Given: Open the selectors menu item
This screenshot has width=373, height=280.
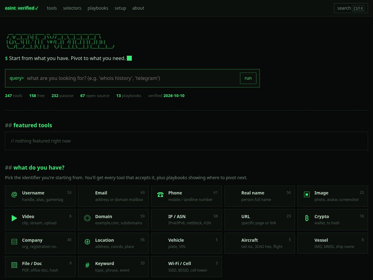Looking at the screenshot, I should coord(72,8).
